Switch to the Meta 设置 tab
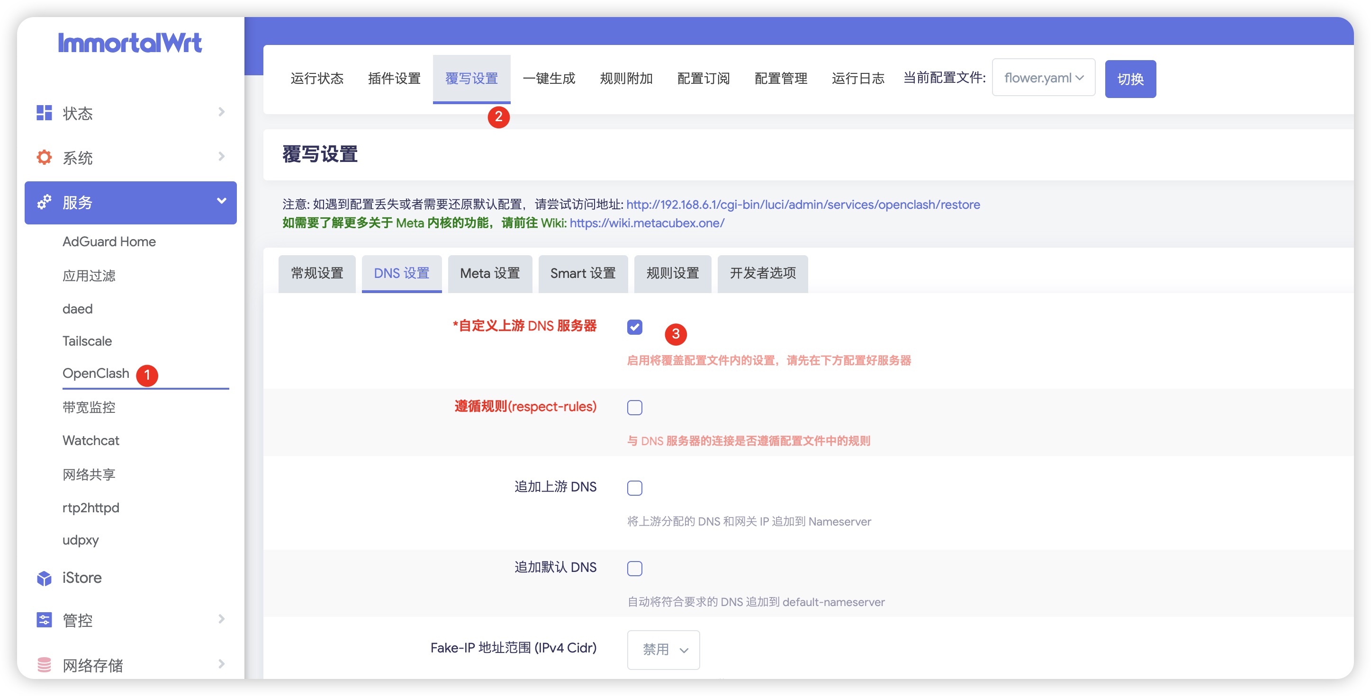The width and height of the screenshot is (1371, 696). [x=490, y=274]
